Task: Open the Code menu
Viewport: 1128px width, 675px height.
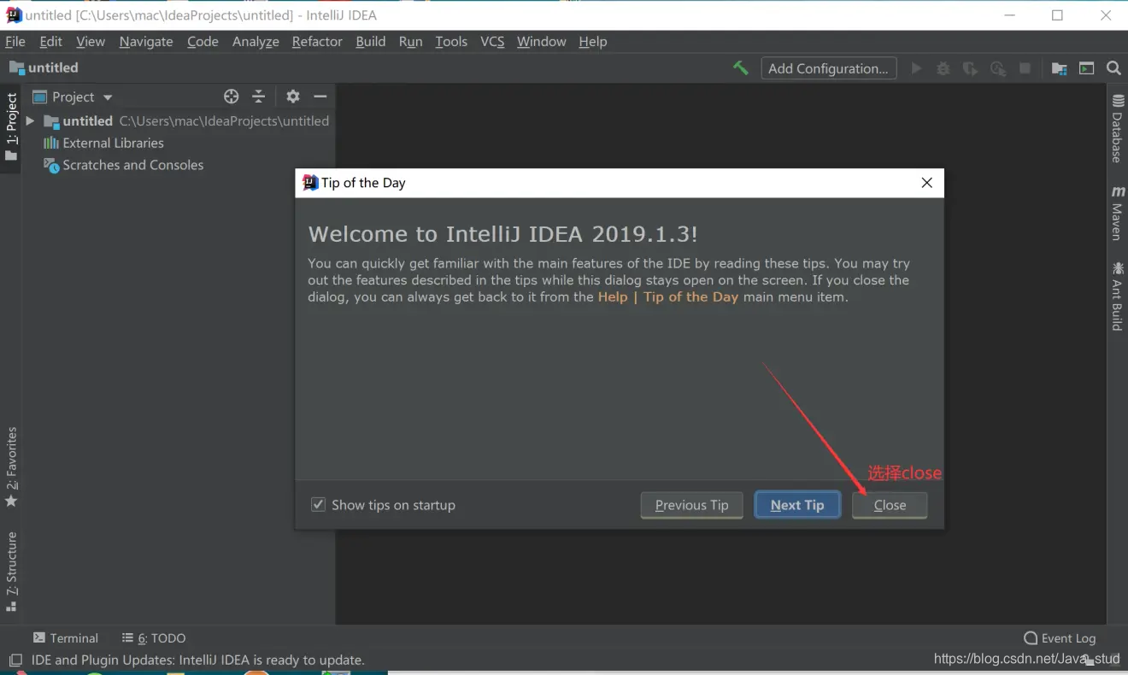Action: point(203,41)
